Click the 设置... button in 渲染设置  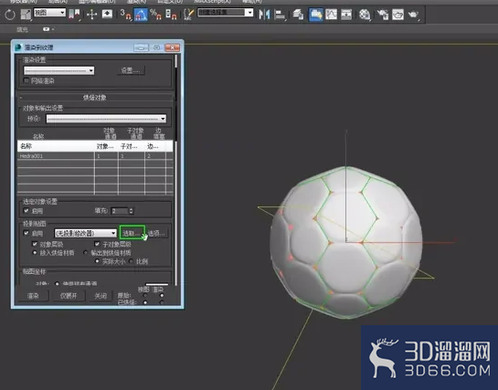(131, 70)
